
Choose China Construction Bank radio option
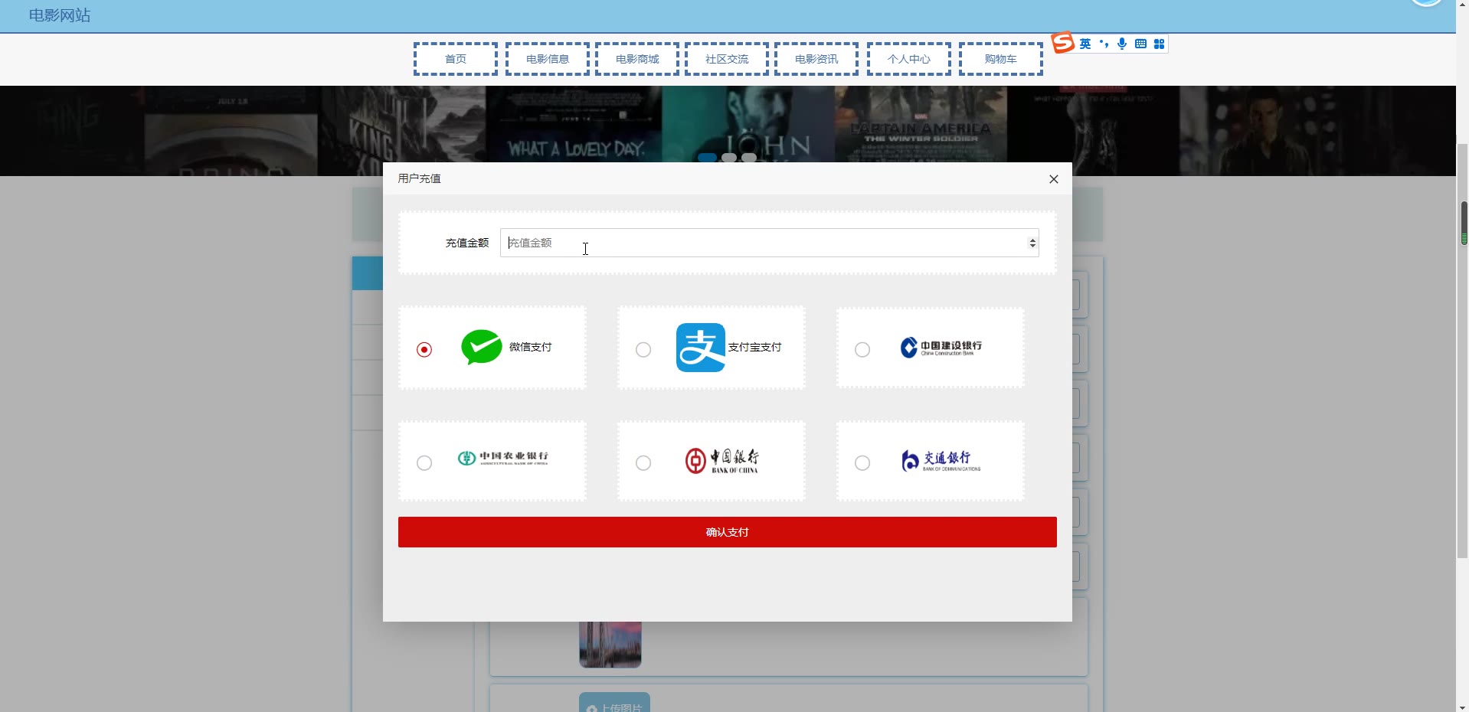point(862,349)
